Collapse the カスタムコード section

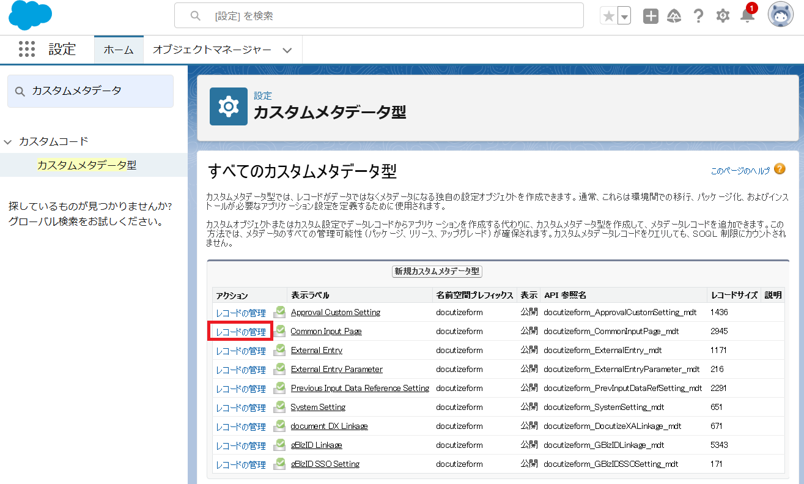(x=7, y=141)
